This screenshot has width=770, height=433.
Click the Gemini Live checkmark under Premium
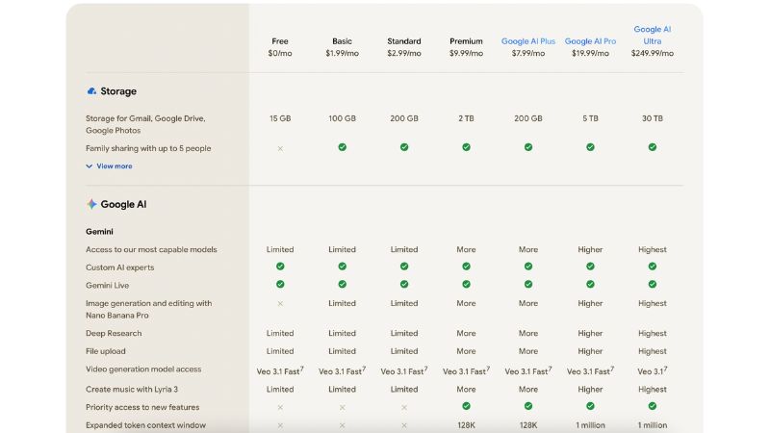coord(466,285)
